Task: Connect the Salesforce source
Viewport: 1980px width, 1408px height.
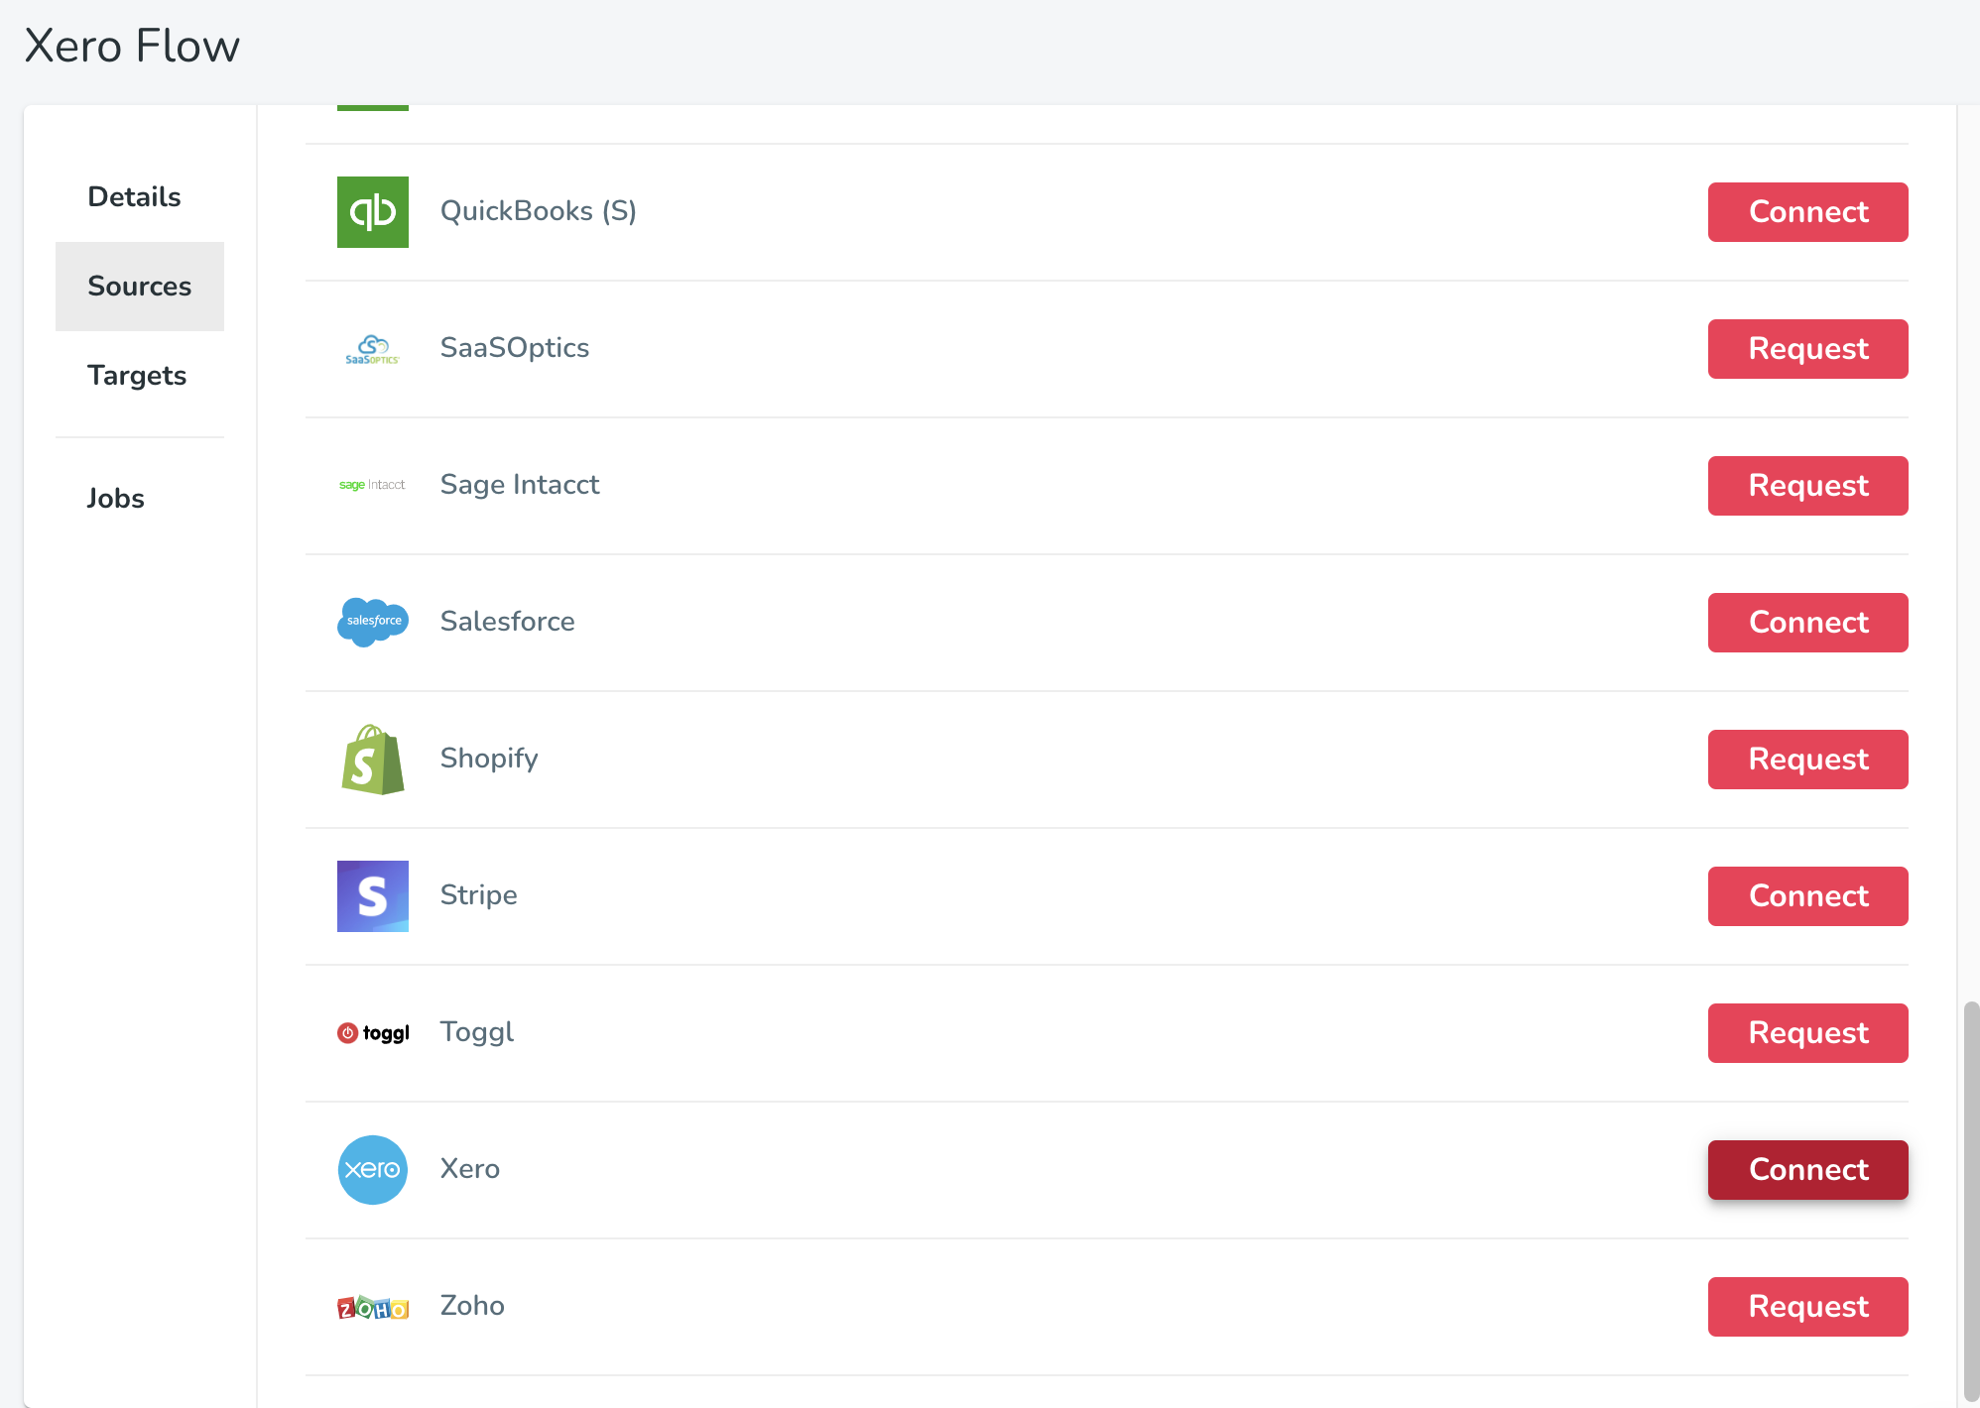Action: pos(1807,623)
